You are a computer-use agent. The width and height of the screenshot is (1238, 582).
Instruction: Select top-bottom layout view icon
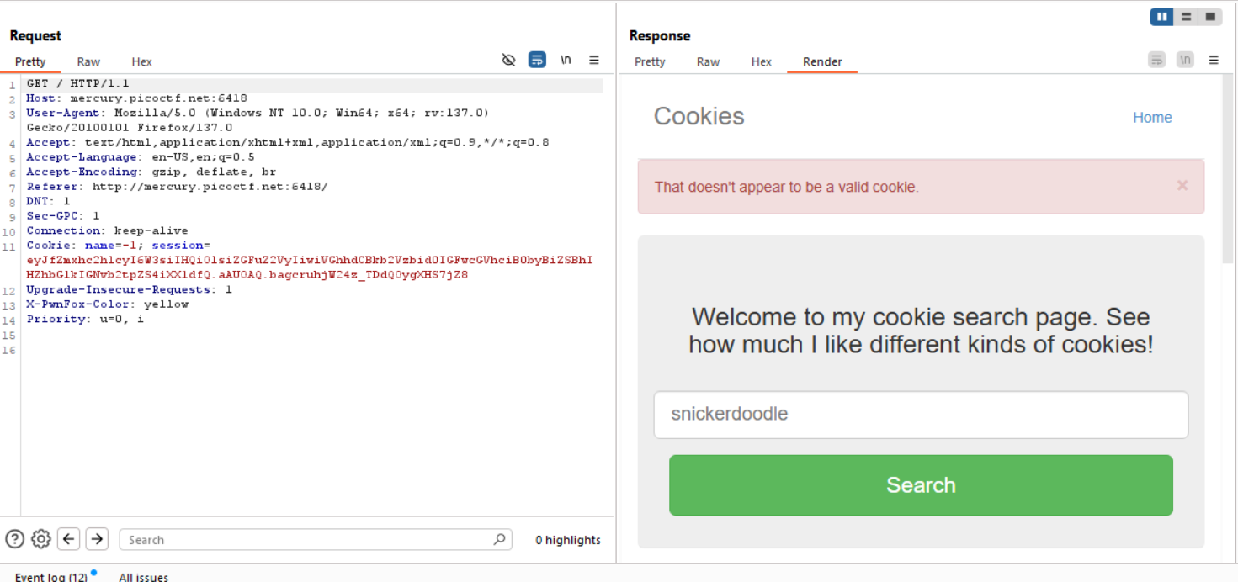[1186, 17]
